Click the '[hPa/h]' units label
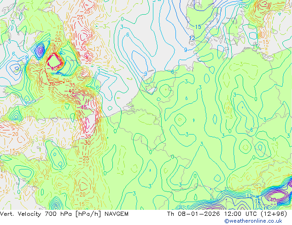 coord(88,214)
